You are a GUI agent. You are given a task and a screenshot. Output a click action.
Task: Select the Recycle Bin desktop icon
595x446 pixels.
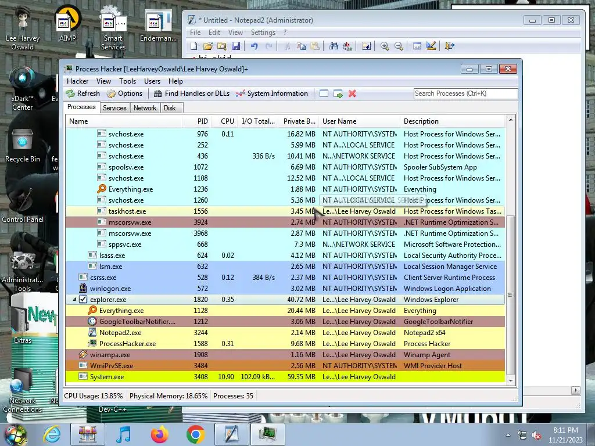pyautogui.click(x=23, y=146)
